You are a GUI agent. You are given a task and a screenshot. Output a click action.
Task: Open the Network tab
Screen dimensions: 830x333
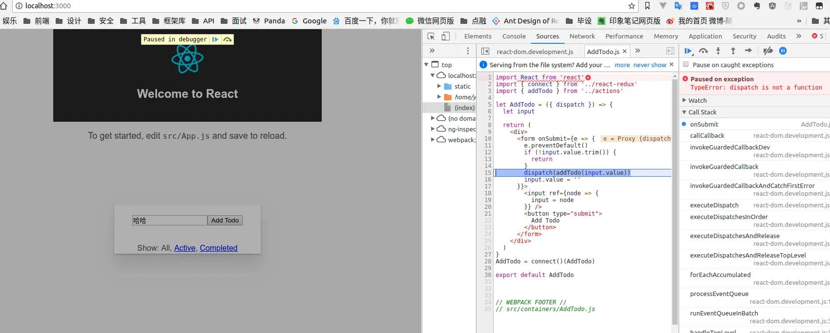pyautogui.click(x=582, y=37)
